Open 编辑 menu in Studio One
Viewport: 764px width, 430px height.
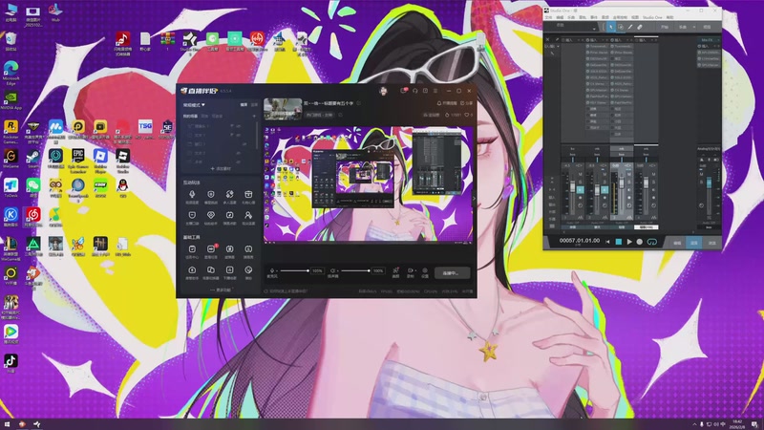pyautogui.click(x=560, y=17)
